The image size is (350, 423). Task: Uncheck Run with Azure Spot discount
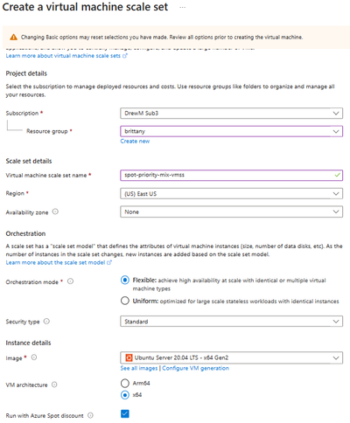coord(125,413)
